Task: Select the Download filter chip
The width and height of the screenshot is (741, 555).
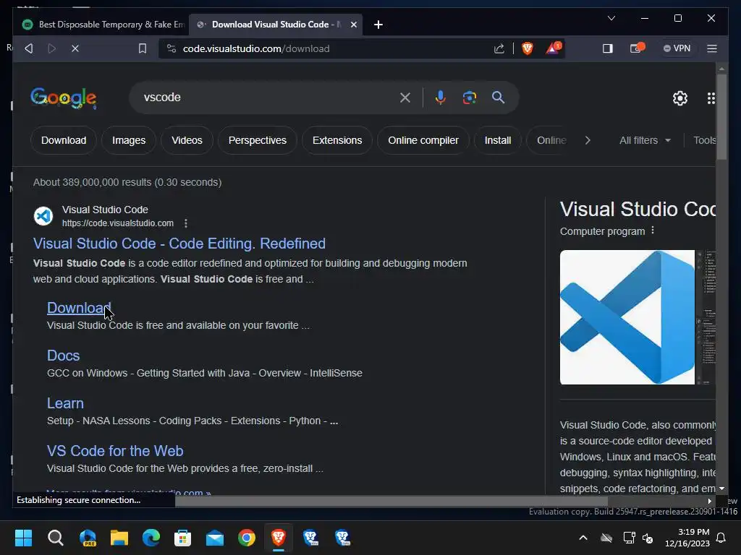Action: tap(64, 140)
